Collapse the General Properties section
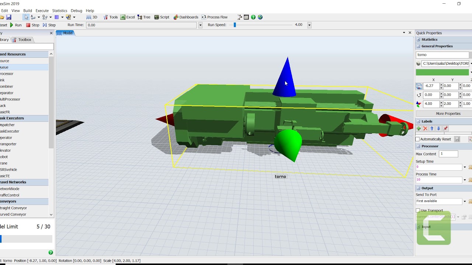Image resolution: width=472 pixels, height=265 pixels. (x=419, y=46)
